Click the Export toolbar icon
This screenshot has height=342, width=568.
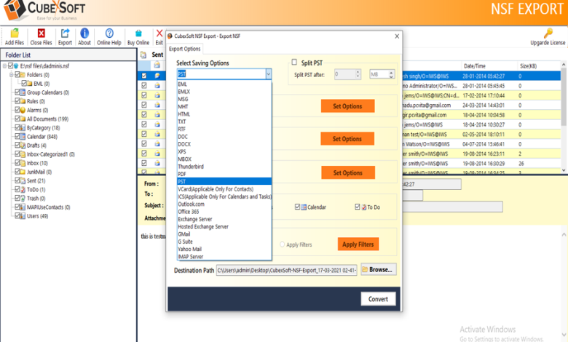(66, 33)
